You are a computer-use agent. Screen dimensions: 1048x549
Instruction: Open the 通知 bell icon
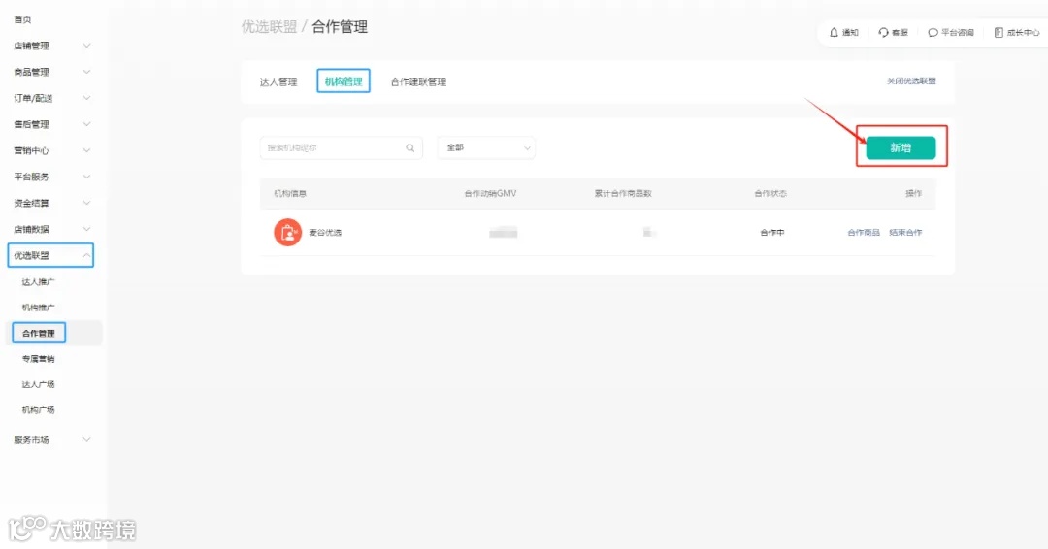[x=834, y=32]
